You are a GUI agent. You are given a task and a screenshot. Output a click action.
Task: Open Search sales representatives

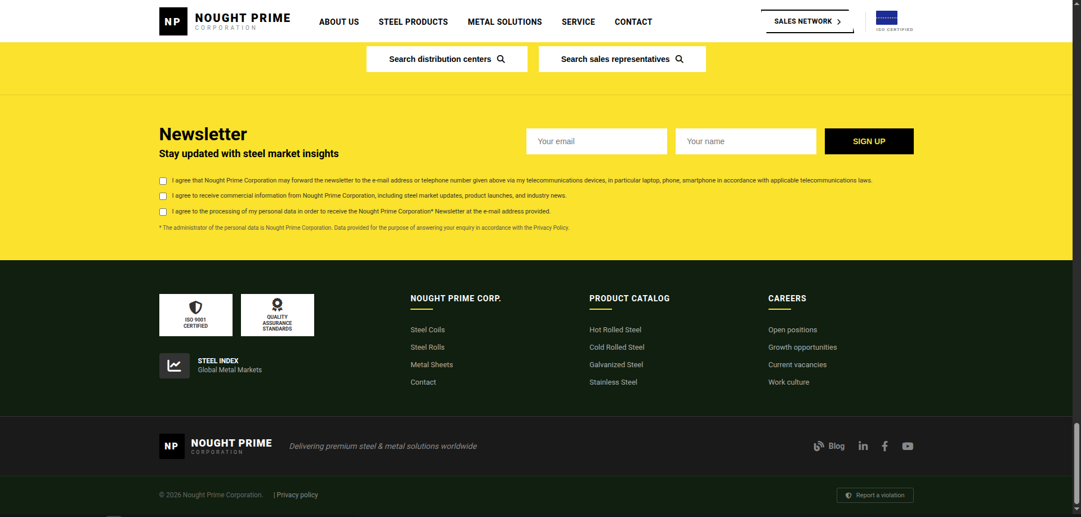(x=622, y=59)
